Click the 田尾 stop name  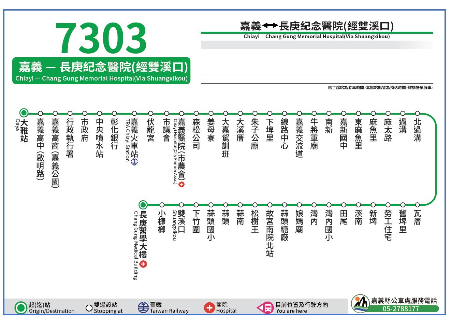click(x=344, y=217)
